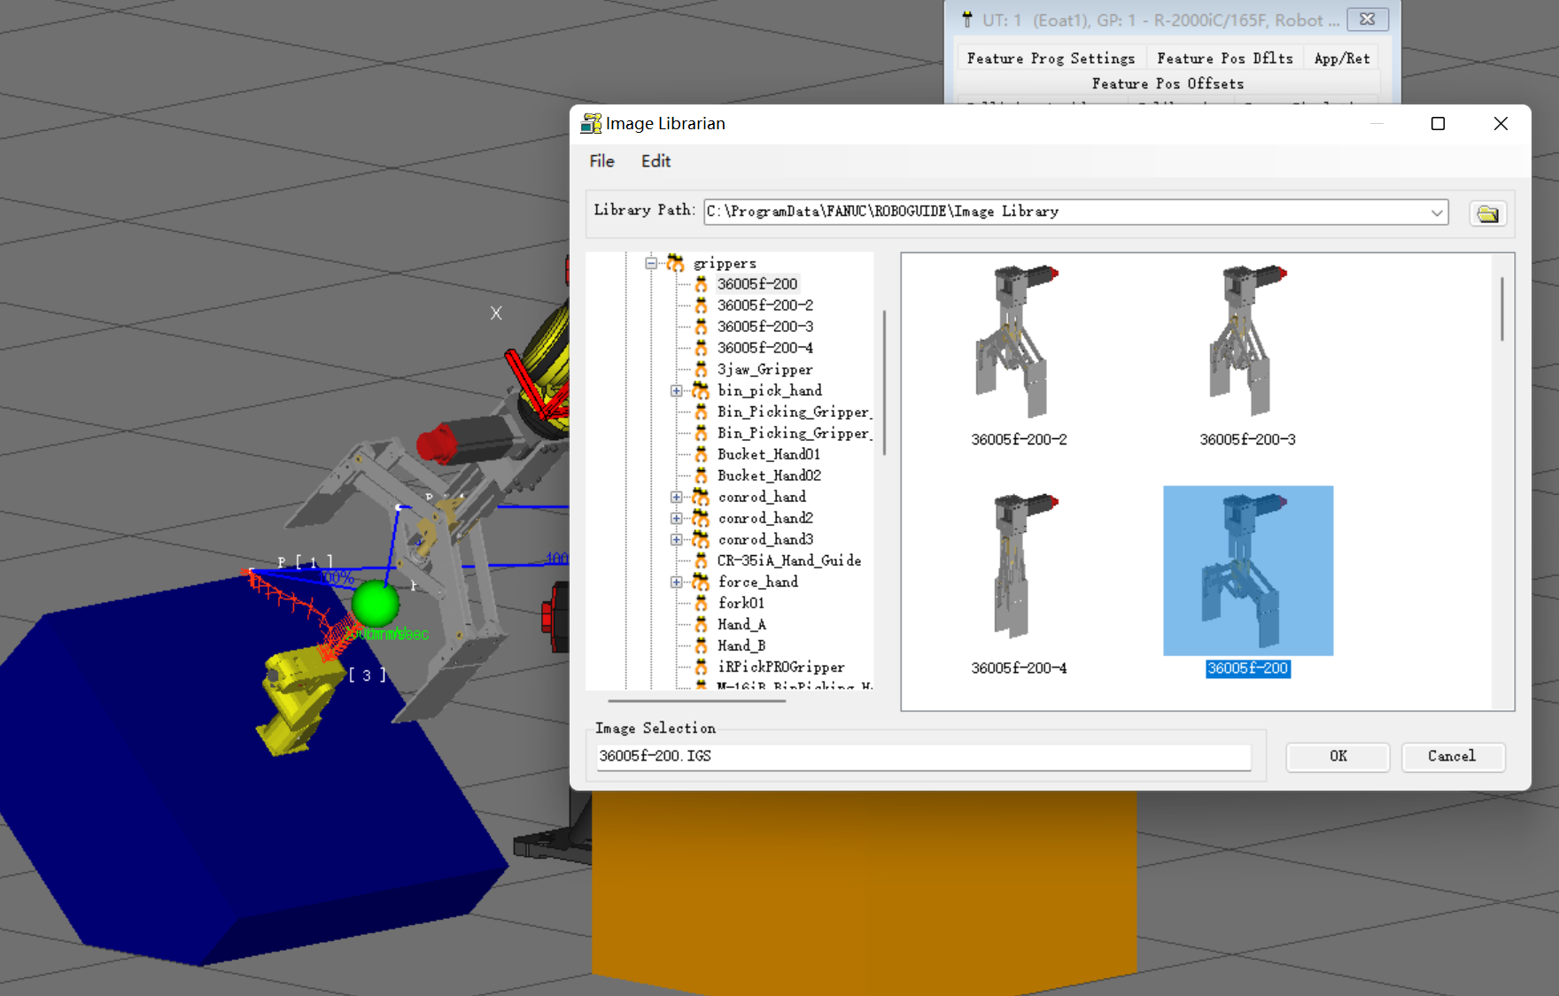Select Hand_B in the tree

[741, 645]
